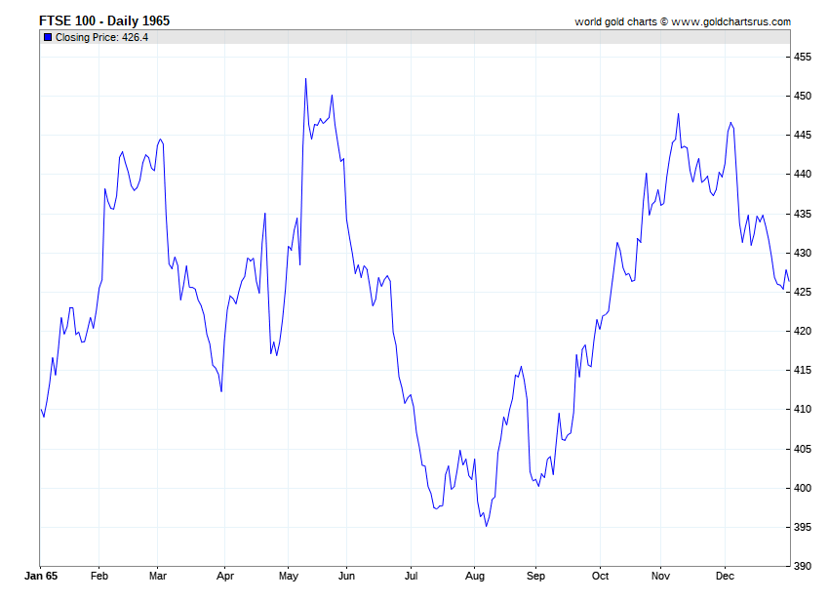This screenshot has height=601, width=829.
Task: Click the 'Dec' x-axis label
Action: tap(725, 576)
